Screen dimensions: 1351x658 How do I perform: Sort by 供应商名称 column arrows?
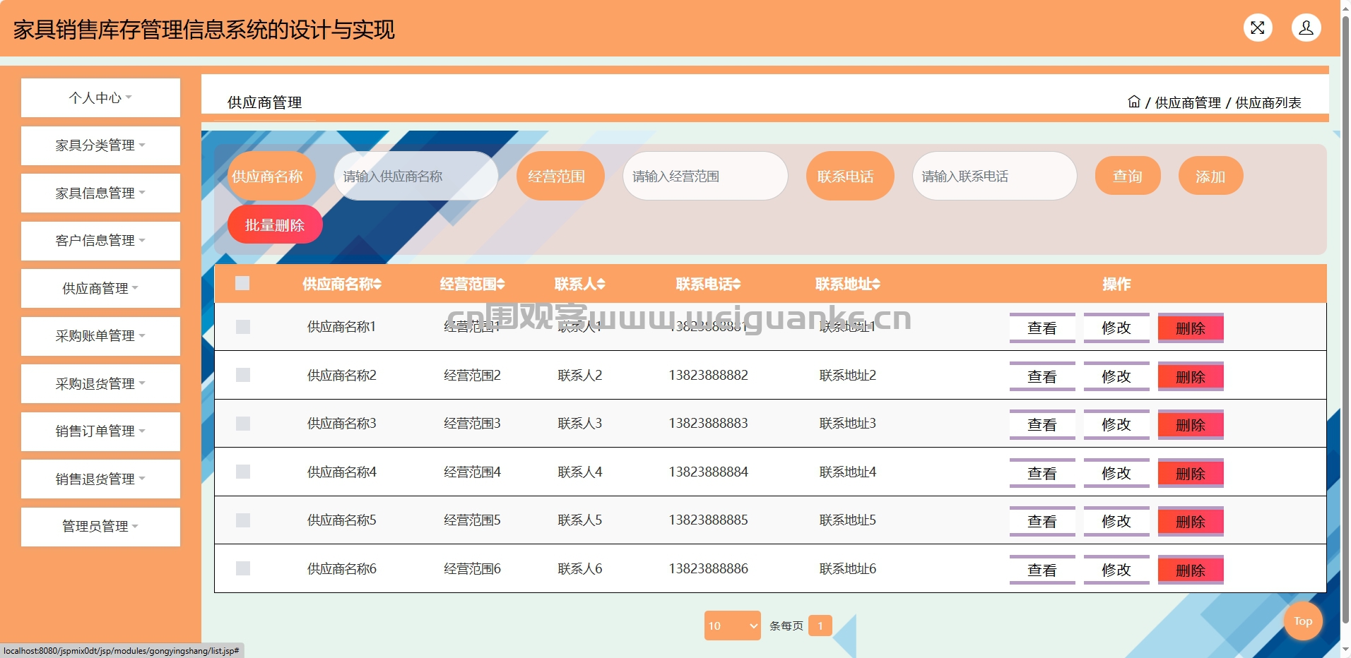click(378, 284)
